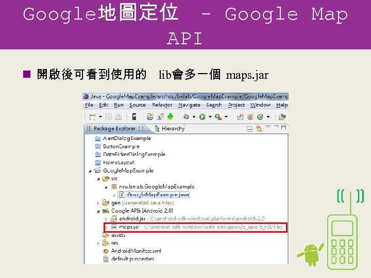Open the Run dropdown arrow
The width and height of the screenshot is (371, 278).
point(210,116)
